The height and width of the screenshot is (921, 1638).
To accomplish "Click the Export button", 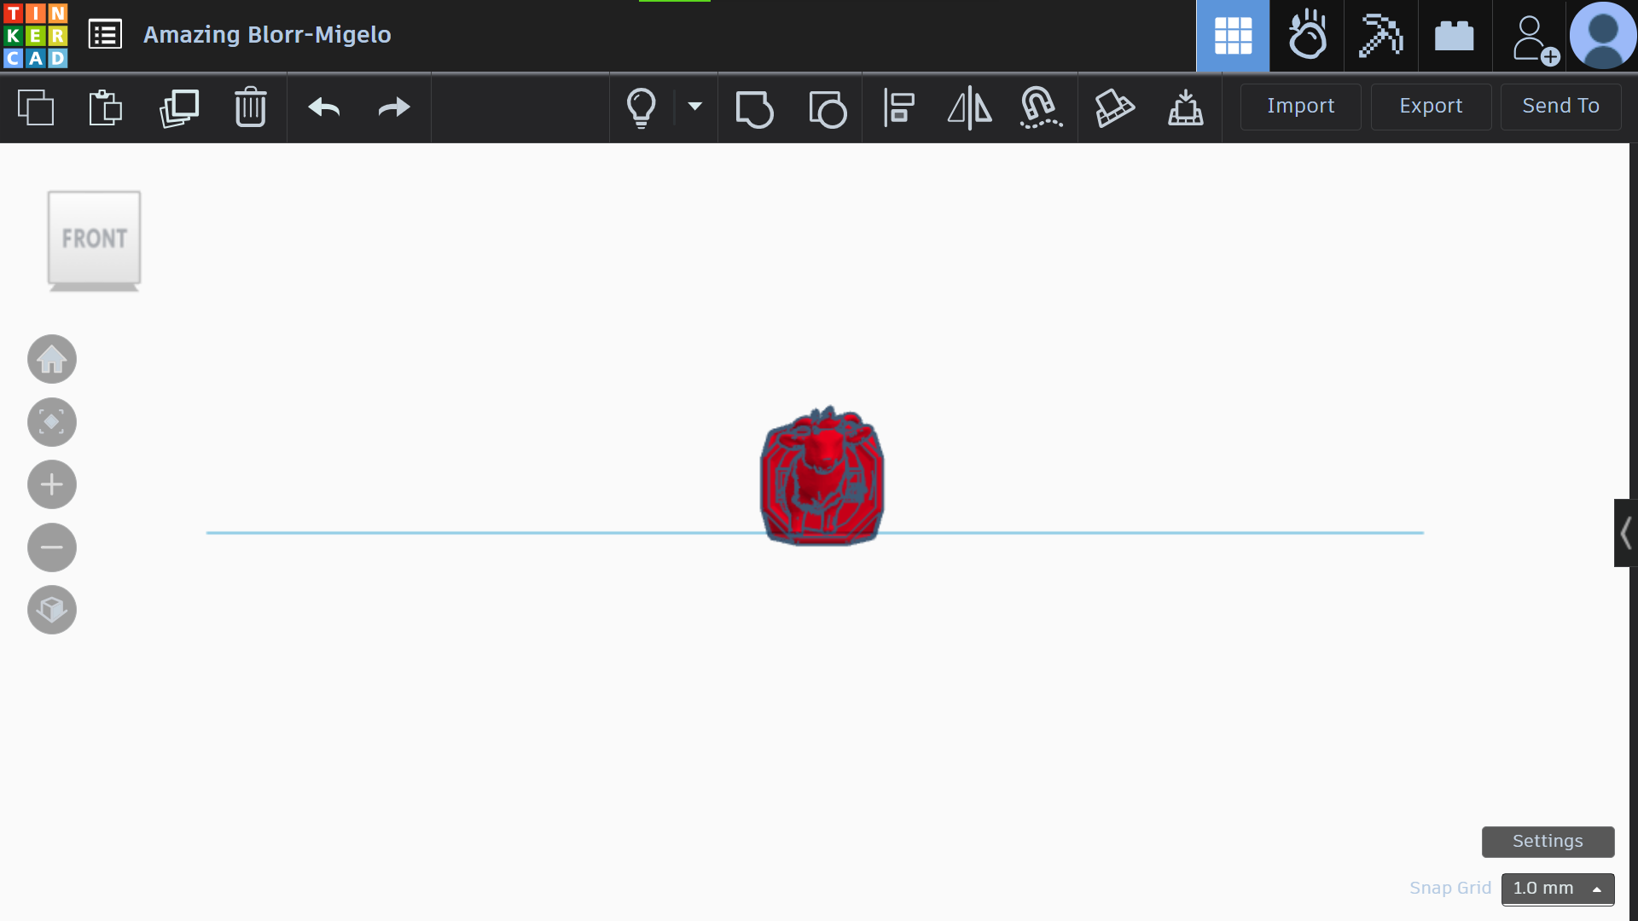I will [1431, 107].
